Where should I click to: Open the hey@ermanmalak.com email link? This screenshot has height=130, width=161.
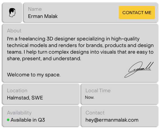112,120
